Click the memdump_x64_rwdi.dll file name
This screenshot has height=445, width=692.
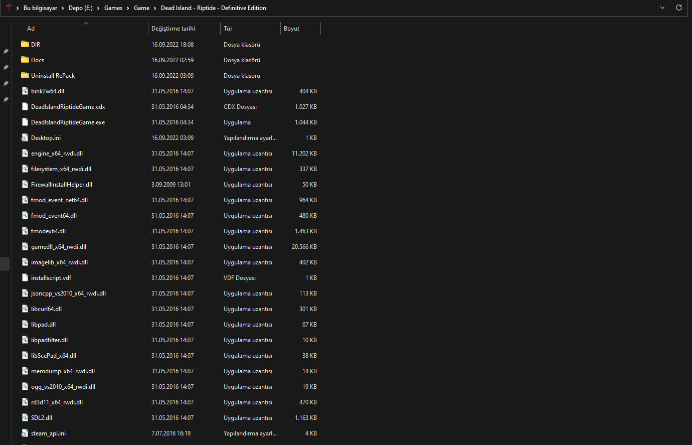(63, 371)
